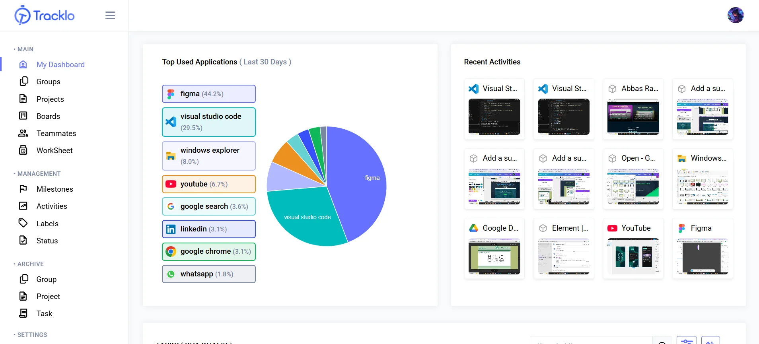Select the youtube usage entry
This screenshot has height=344, width=759.
(x=208, y=184)
